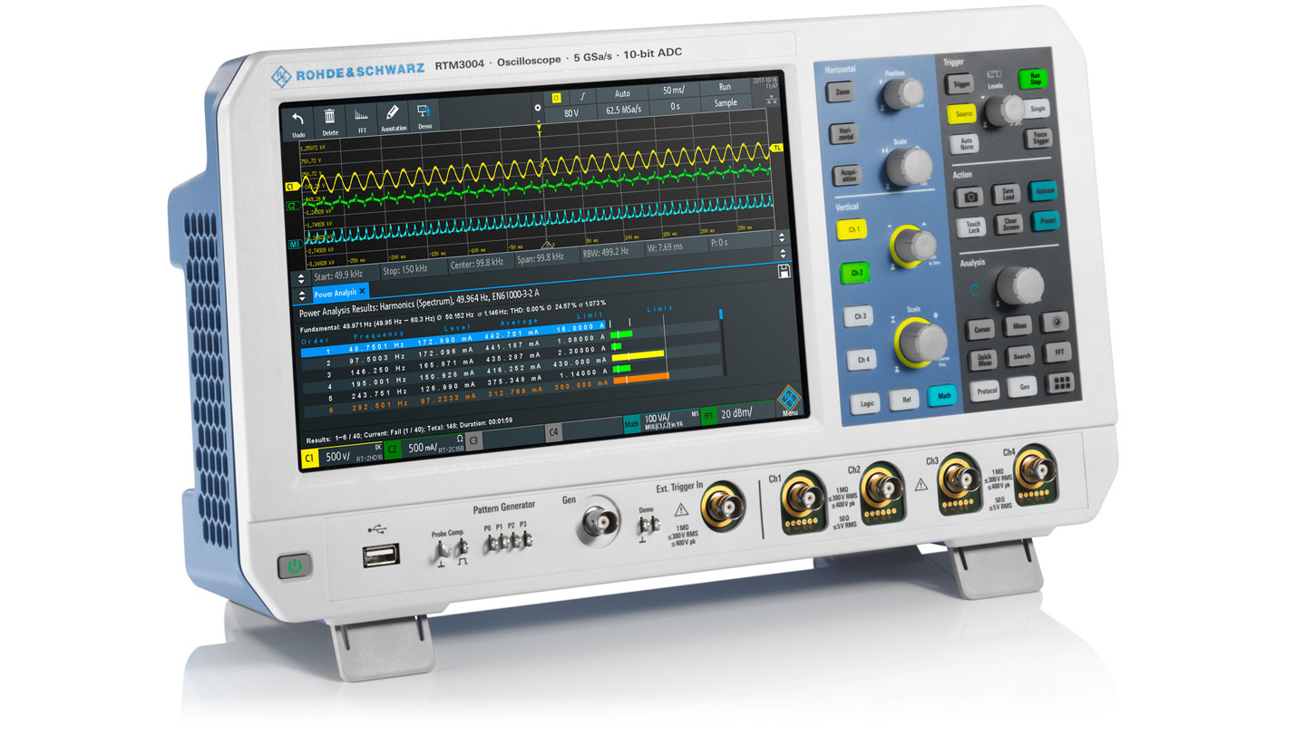Tap the Undo arrow icon

(x=297, y=121)
